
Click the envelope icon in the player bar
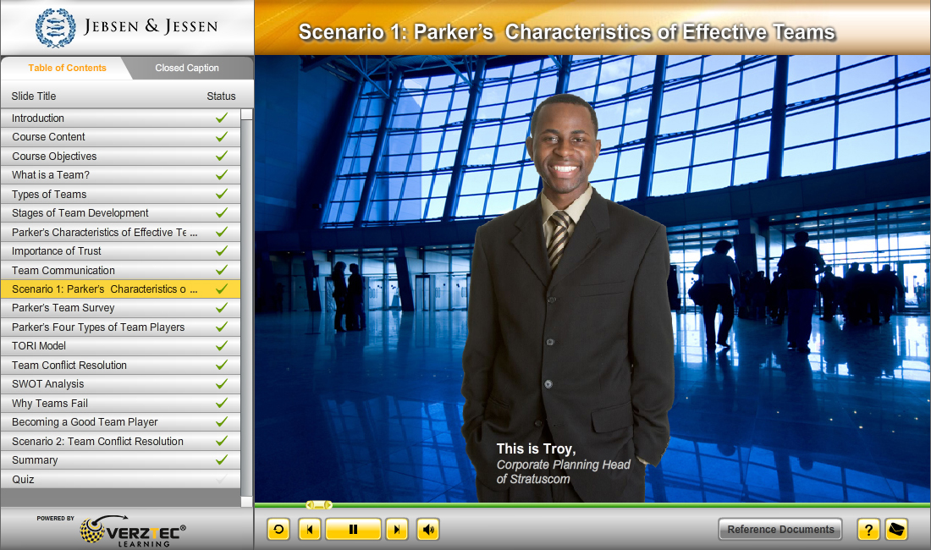pos(896,530)
